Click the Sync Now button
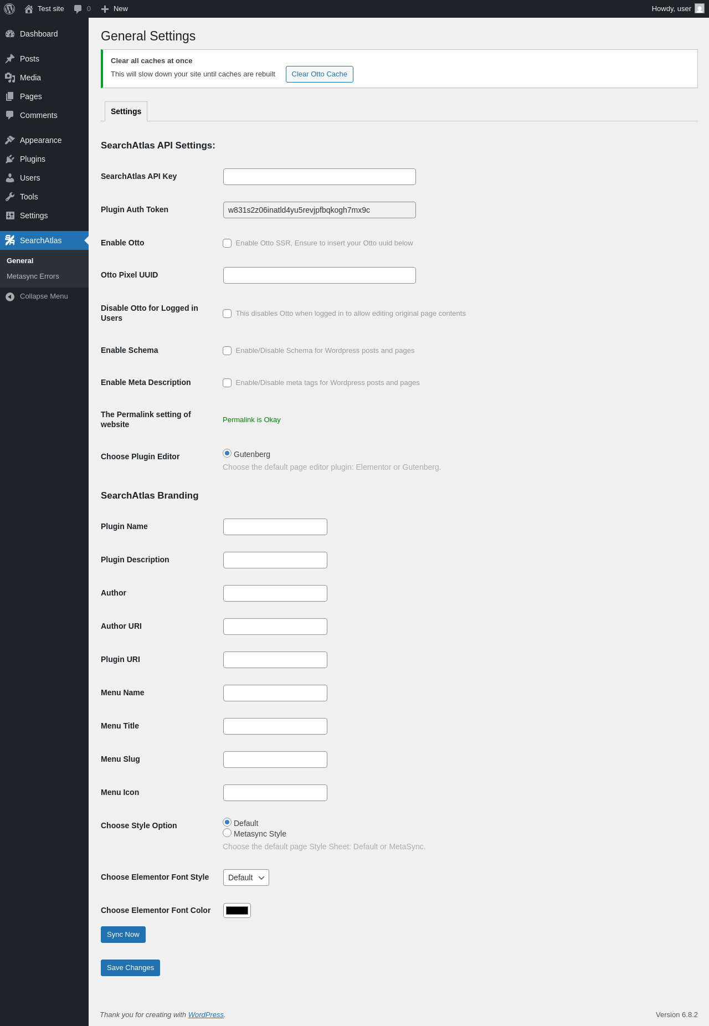Screen dimensions: 709x1026 coord(123,935)
